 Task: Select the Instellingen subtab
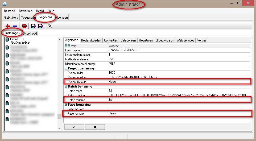point(13,33)
